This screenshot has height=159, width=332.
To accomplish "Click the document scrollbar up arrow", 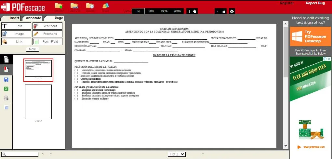I will point(286,24).
